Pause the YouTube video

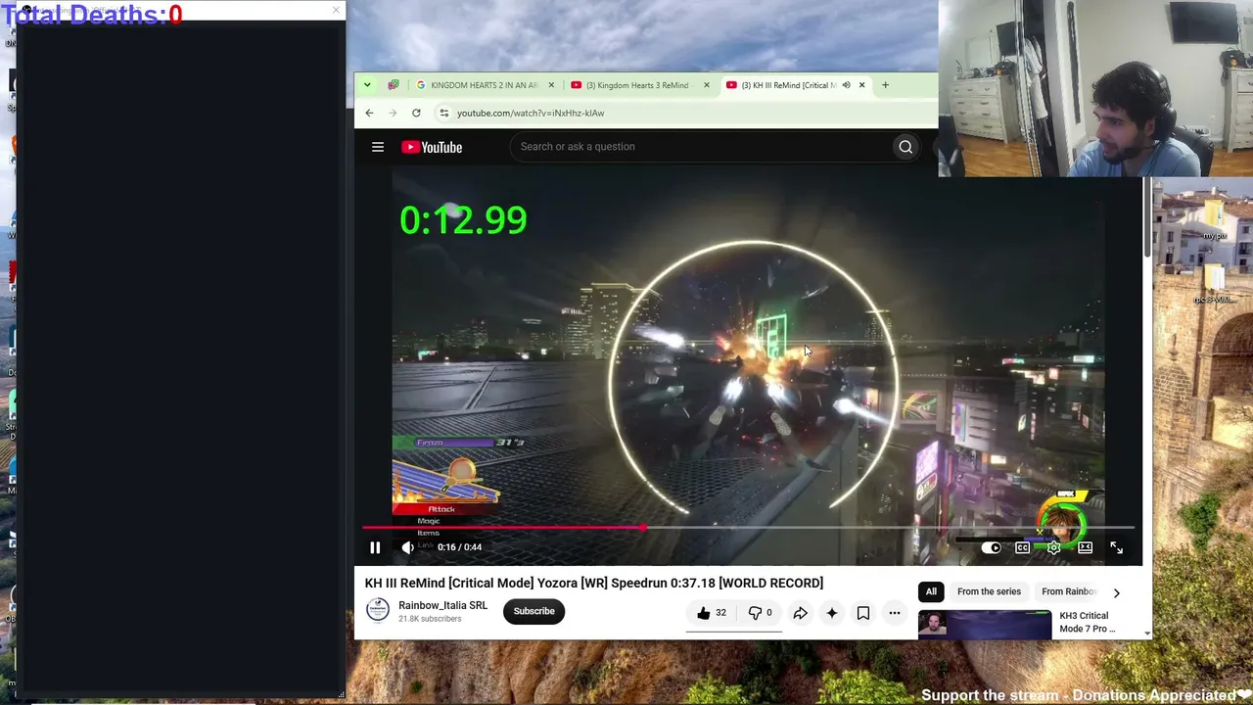click(x=375, y=547)
